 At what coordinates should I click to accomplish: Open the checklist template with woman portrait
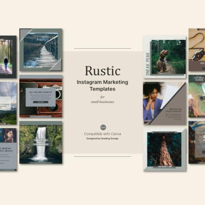(x=8, y=150)
